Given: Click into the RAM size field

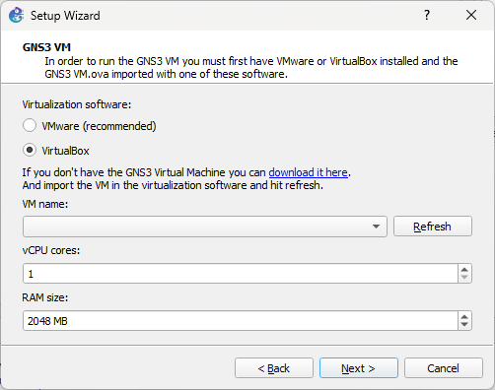Looking at the screenshot, I should click(x=240, y=321).
